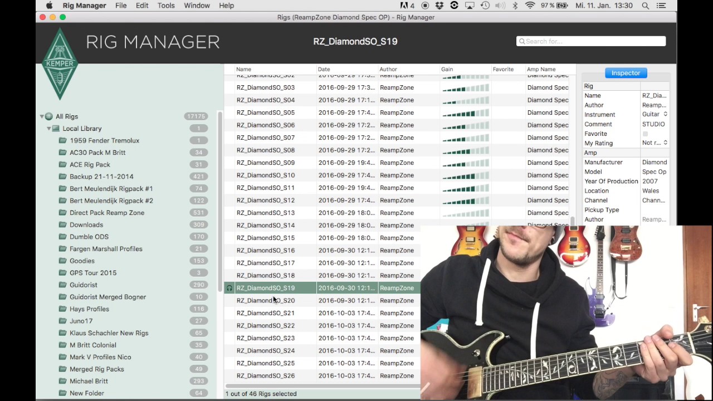The height and width of the screenshot is (401, 713).
Task: Open the Instrument dropdown showing Guitar
Action: pos(655,115)
